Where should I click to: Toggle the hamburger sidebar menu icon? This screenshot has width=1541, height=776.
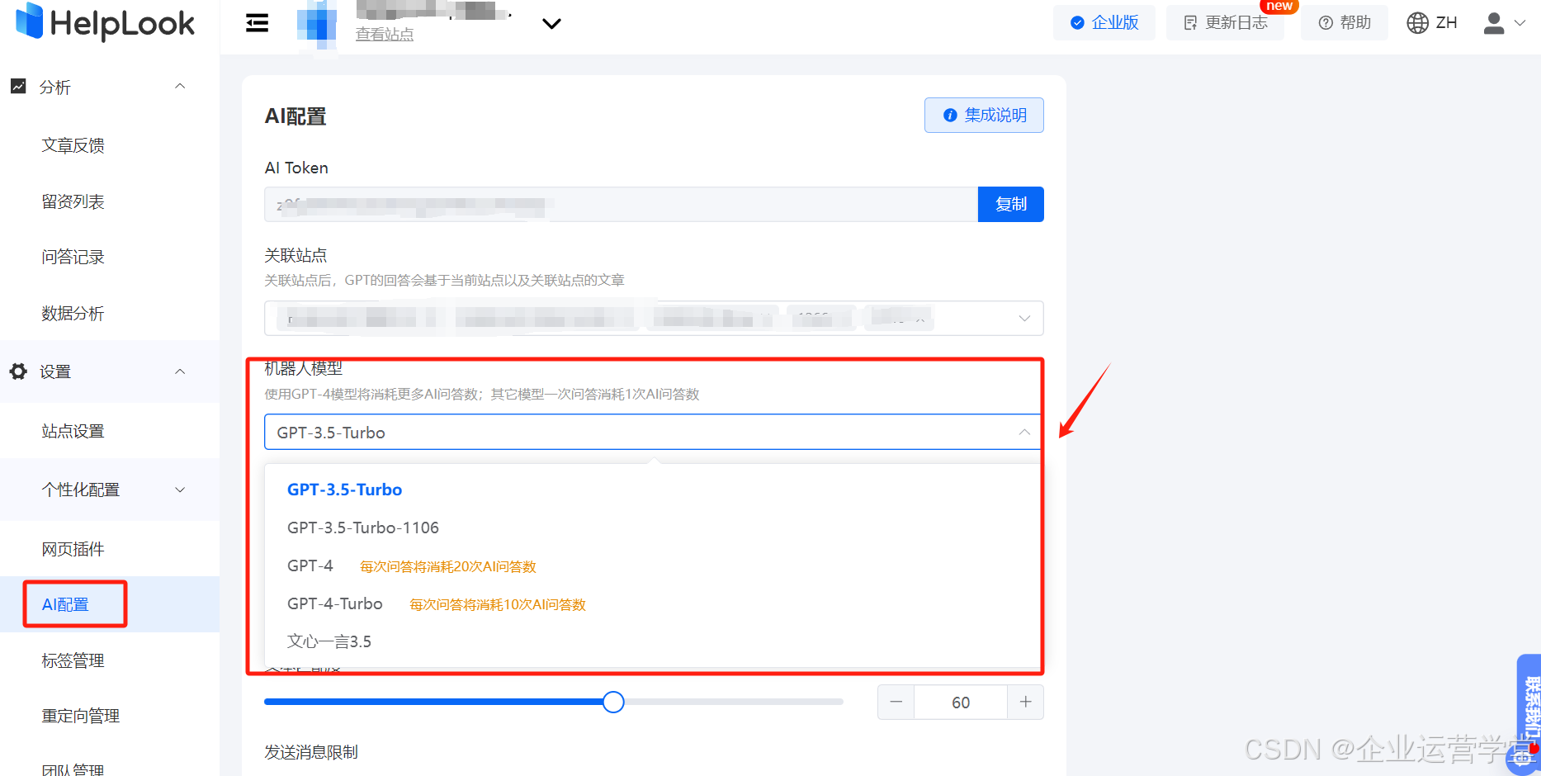coord(258,23)
